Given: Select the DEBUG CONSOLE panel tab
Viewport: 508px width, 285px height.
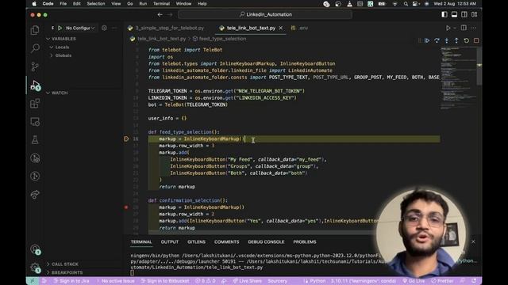Looking at the screenshot, I should click(266, 242).
